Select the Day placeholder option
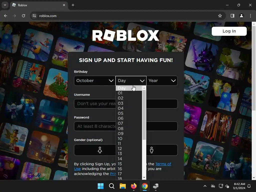This screenshot has width=256, height=192. point(129,88)
